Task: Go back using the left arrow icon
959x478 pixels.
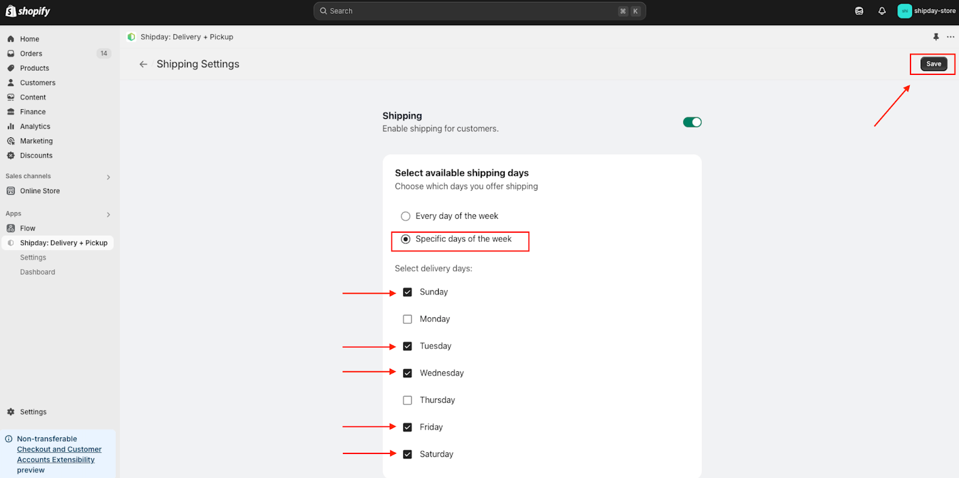Action: tap(143, 64)
